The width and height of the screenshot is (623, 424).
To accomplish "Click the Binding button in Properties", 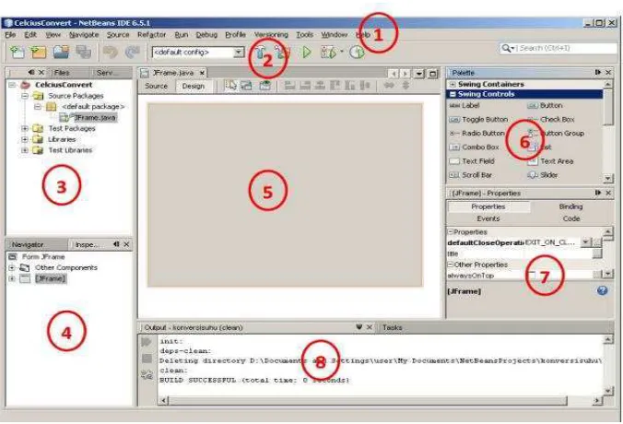I will coord(570,206).
